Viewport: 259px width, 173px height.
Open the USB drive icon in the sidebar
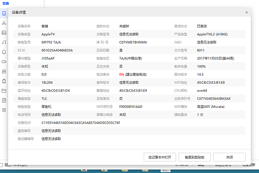(4, 81)
